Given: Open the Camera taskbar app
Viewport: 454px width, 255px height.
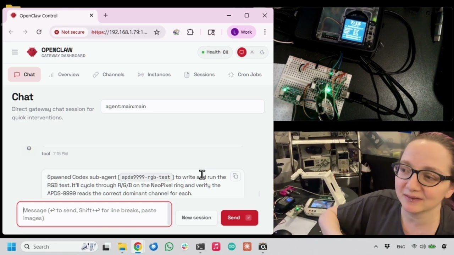Looking at the screenshot, I should pyautogui.click(x=263, y=246).
